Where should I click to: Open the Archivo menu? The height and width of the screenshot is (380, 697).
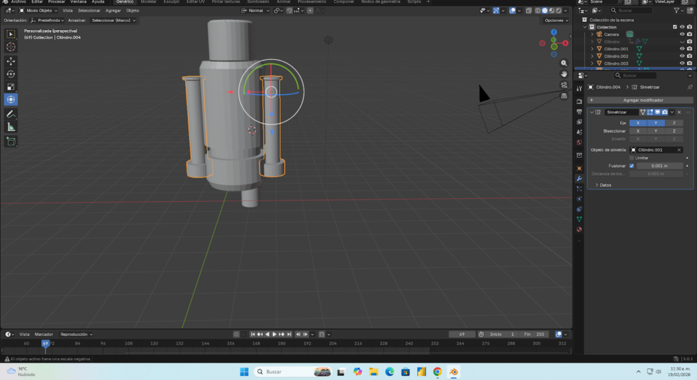tap(18, 2)
